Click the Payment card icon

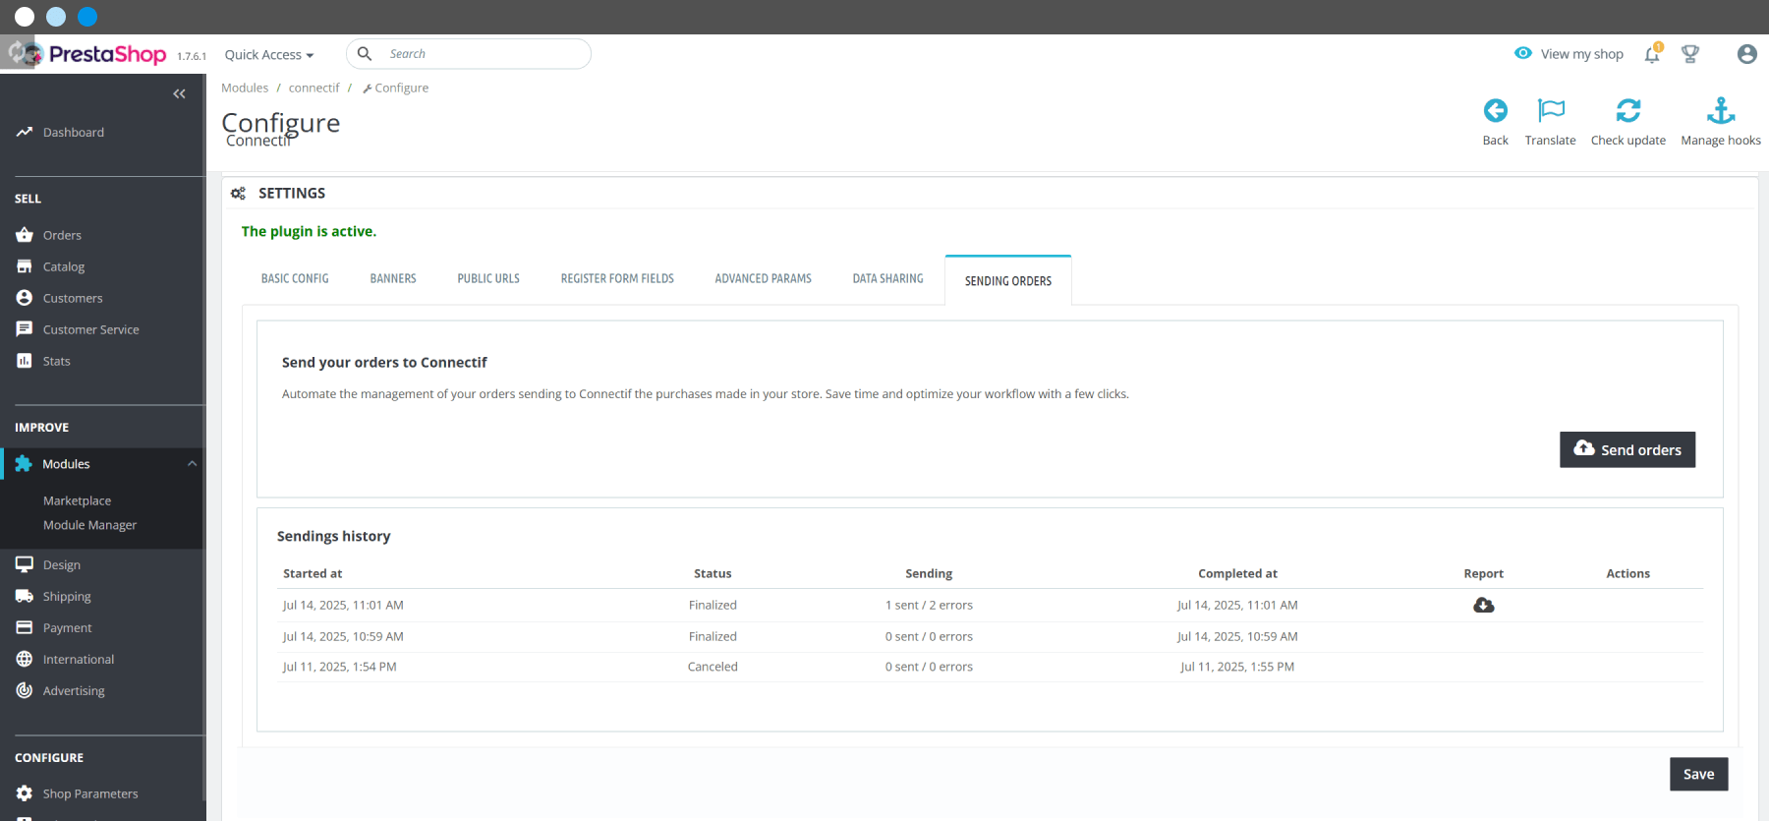tap(25, 627)
